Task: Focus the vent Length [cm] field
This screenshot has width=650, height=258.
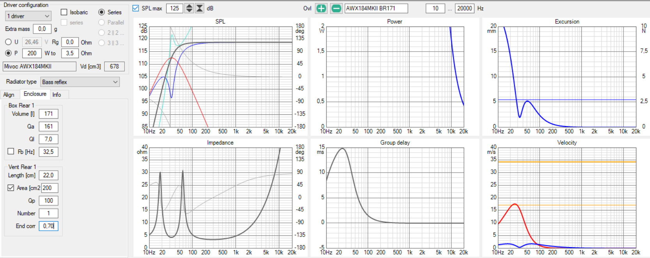Action: pyautogui.click(x=48, y=175)
